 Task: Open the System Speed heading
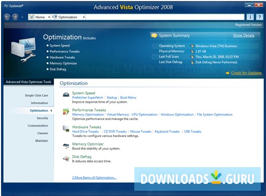[83, 93]
